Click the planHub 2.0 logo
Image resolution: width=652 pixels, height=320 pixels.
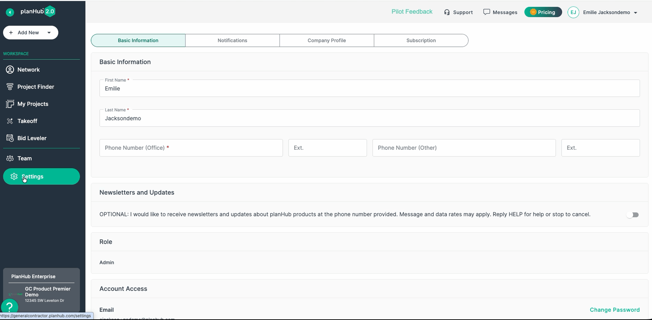click(x=38, y=11)
